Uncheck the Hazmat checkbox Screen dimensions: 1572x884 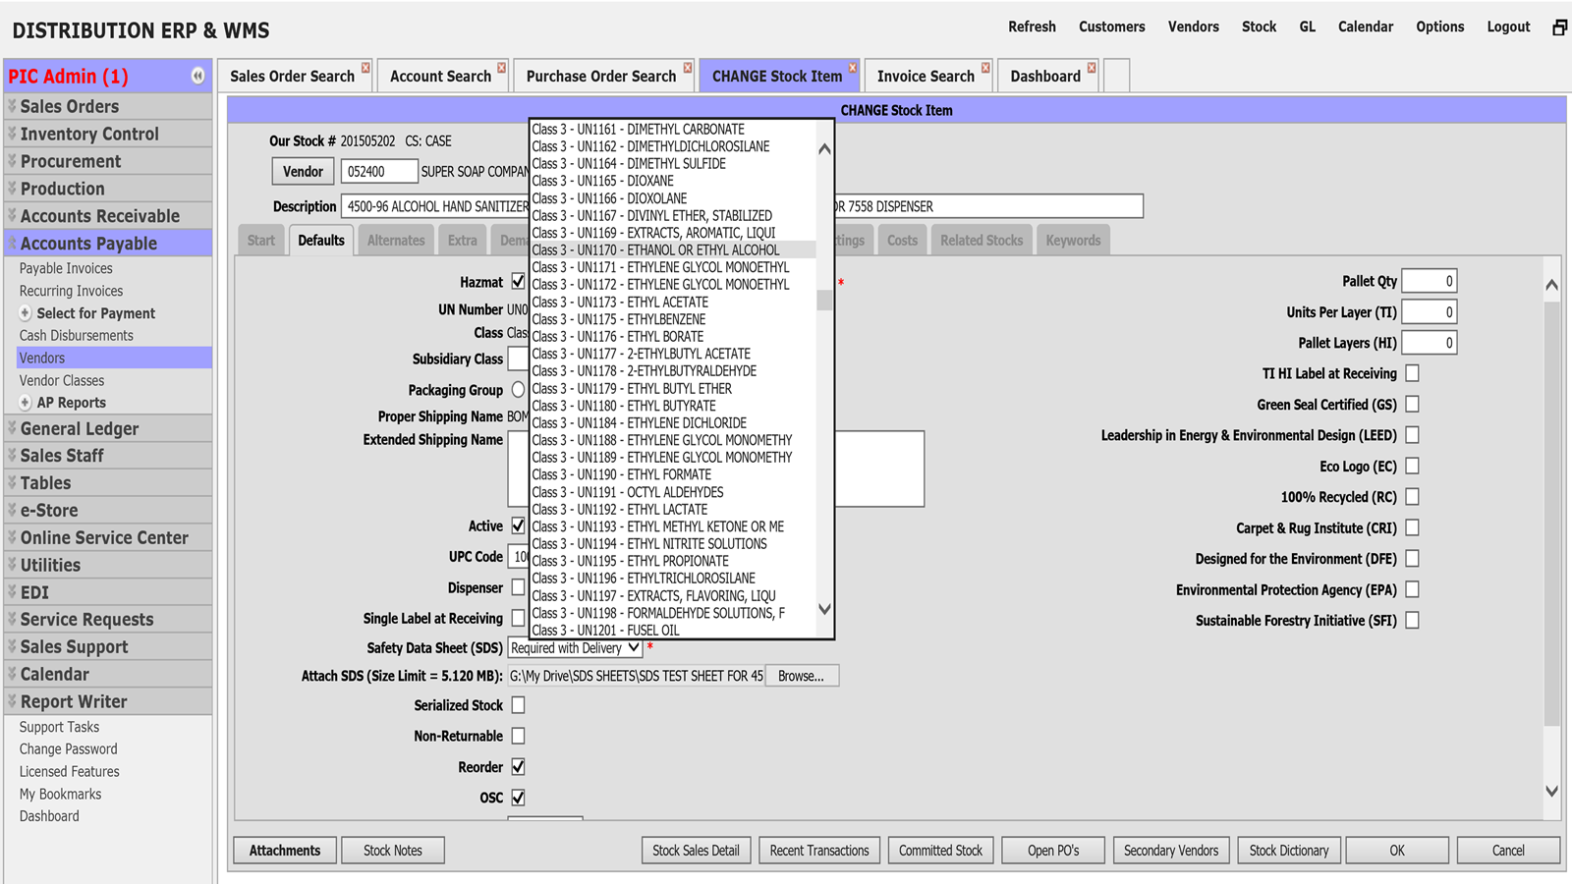518,282
